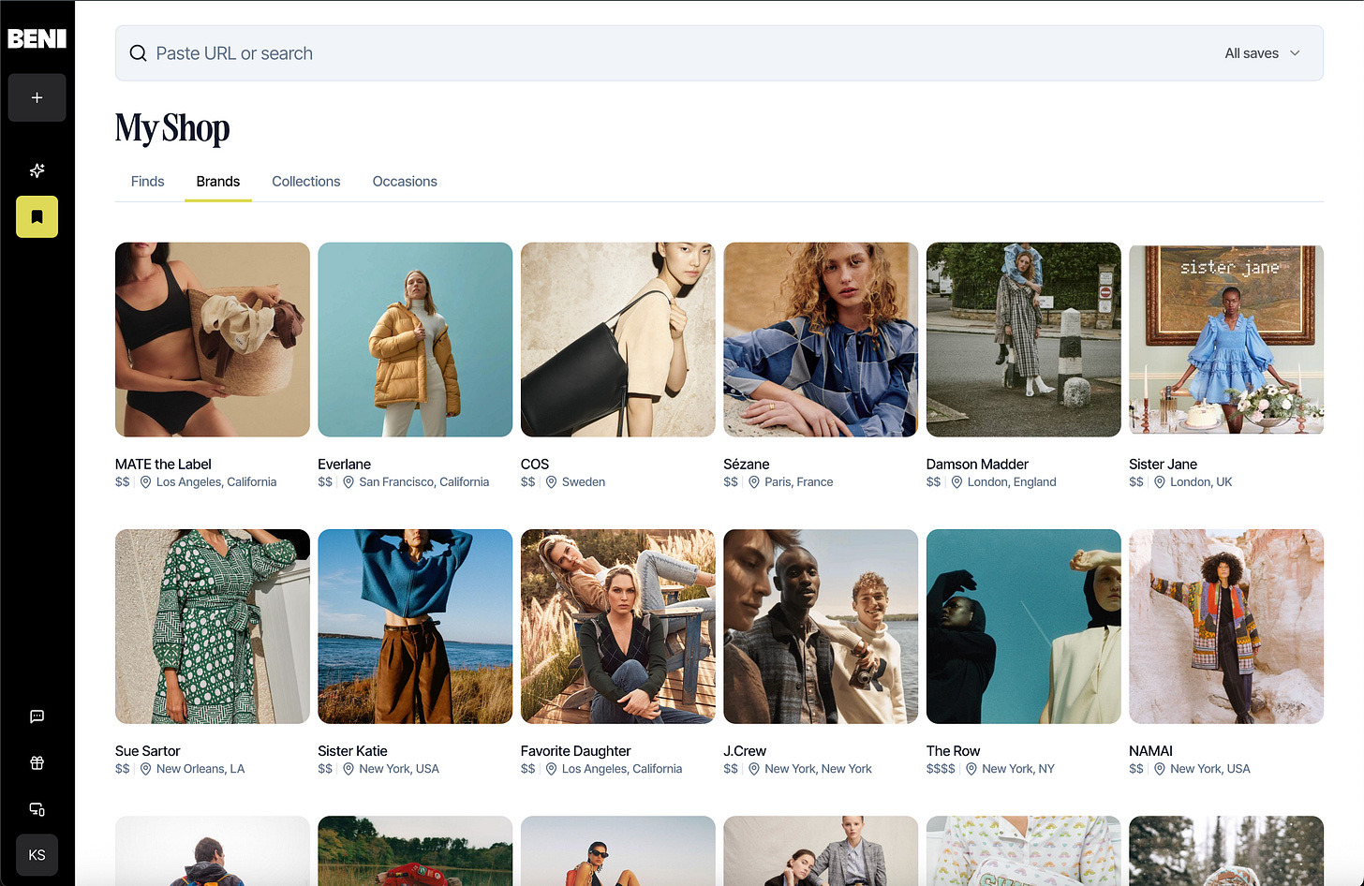Click location pin beside Paris, France
The image size is (1364, 886).
(x=754, y=482)
